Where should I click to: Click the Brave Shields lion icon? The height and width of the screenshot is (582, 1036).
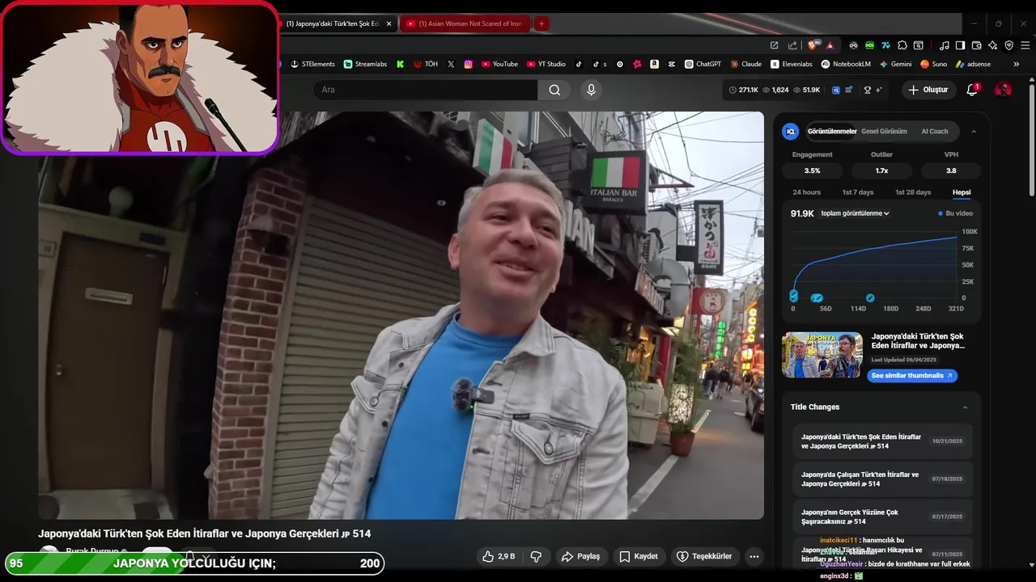pyautogui.click(x=813, y=45)
